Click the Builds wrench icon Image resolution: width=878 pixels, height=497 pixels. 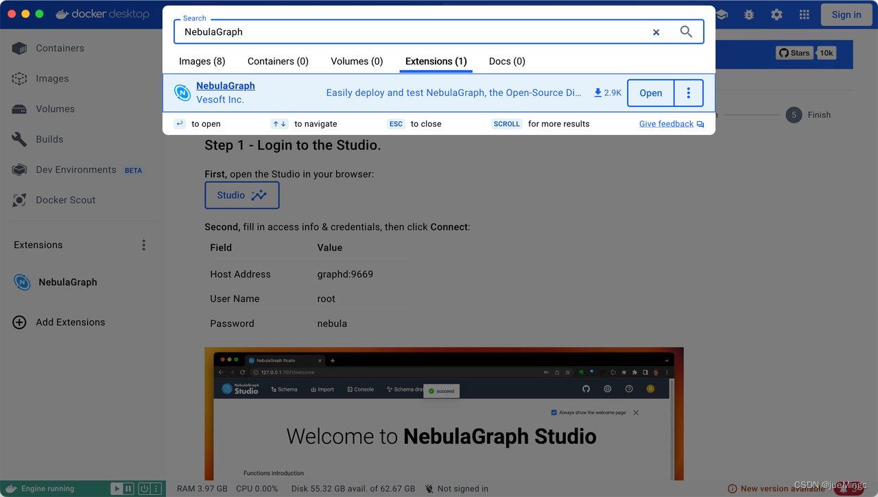pyautogui.click(x=19, y=139)
